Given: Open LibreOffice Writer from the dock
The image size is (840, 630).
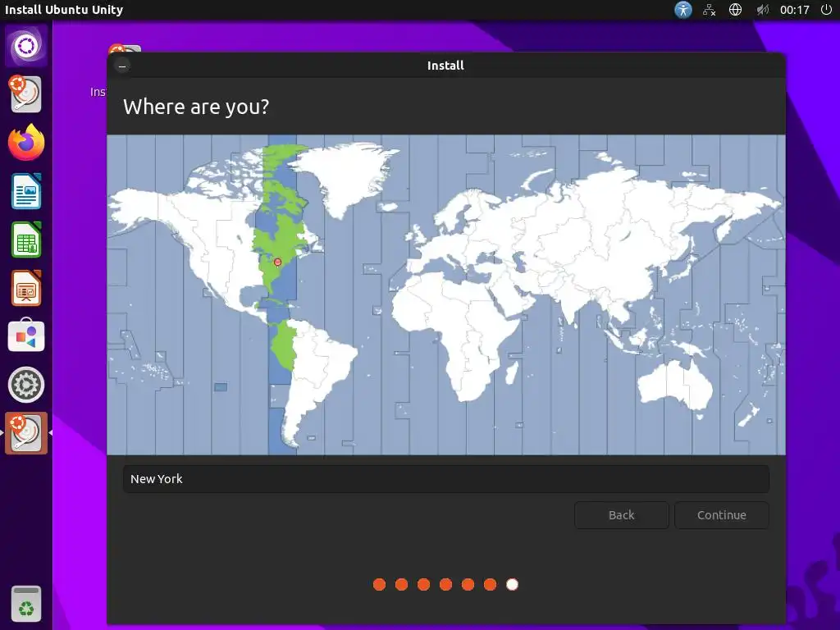Looking at the screenshot, I should (x=26, y=190).
